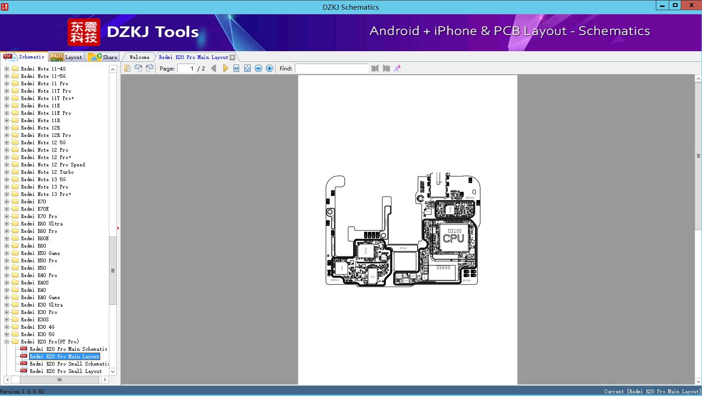Viewport: 702px width, 396px height.
Task: Select the Redmi K30S folder
Action: click(x=35, y=319)
